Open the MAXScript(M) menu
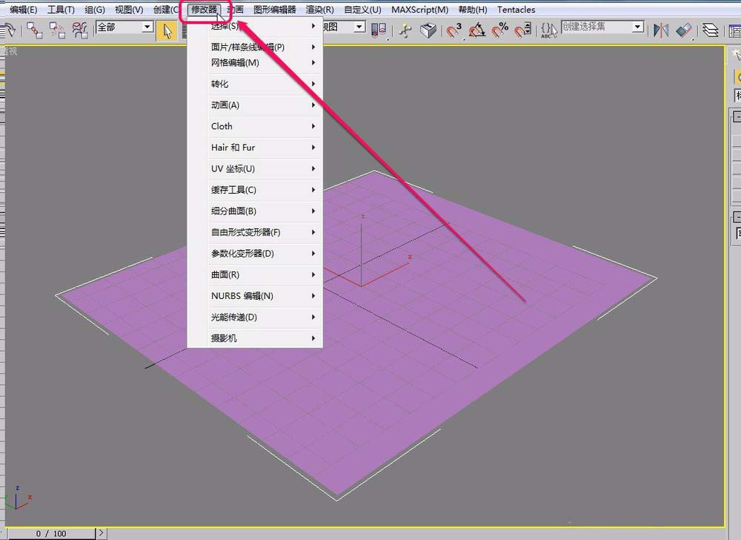741x540 pixels. tap(419, 10)
